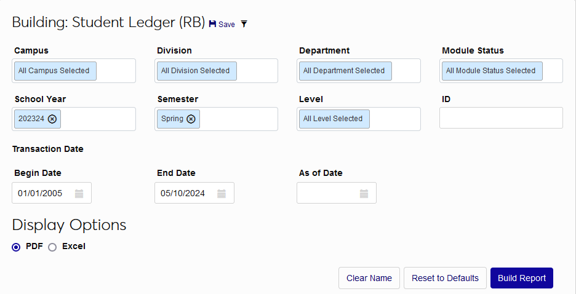The width and height of the screenshot is (576, 294).
Task: Open the Module Status dropdown
Action: point(501,71)
